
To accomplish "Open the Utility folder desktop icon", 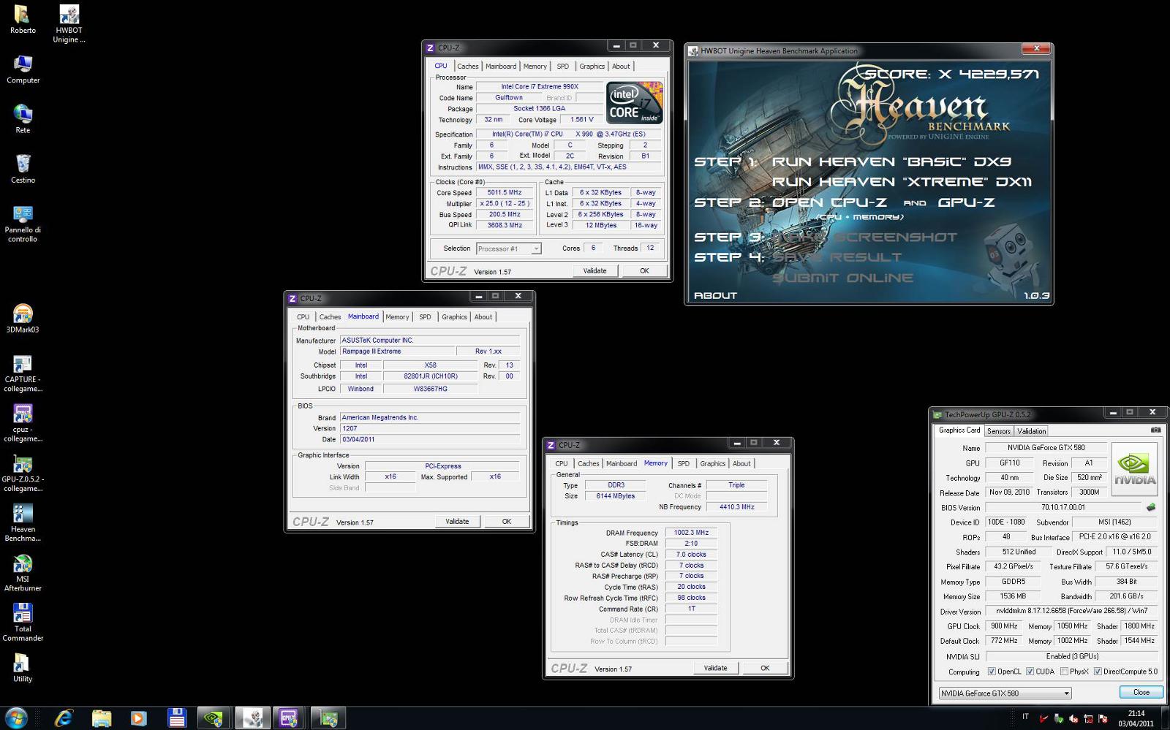I will pyautogui.click(x=23, y=668).
